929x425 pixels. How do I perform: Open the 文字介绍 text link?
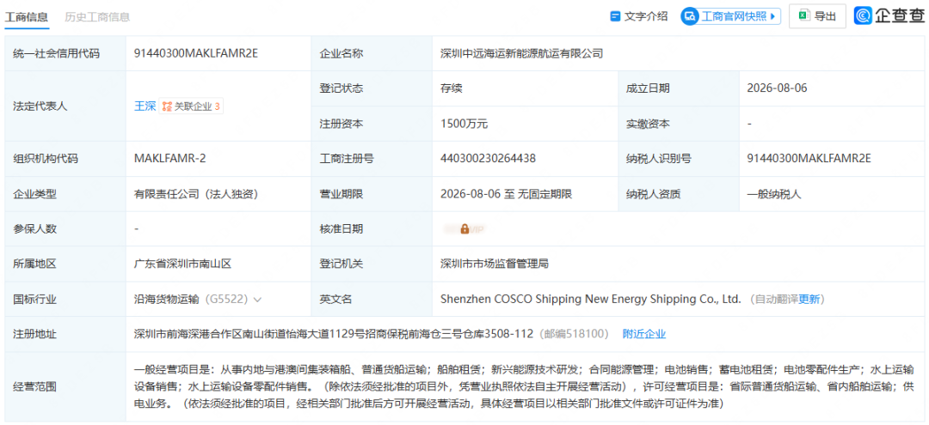click(x=646, y=16)
